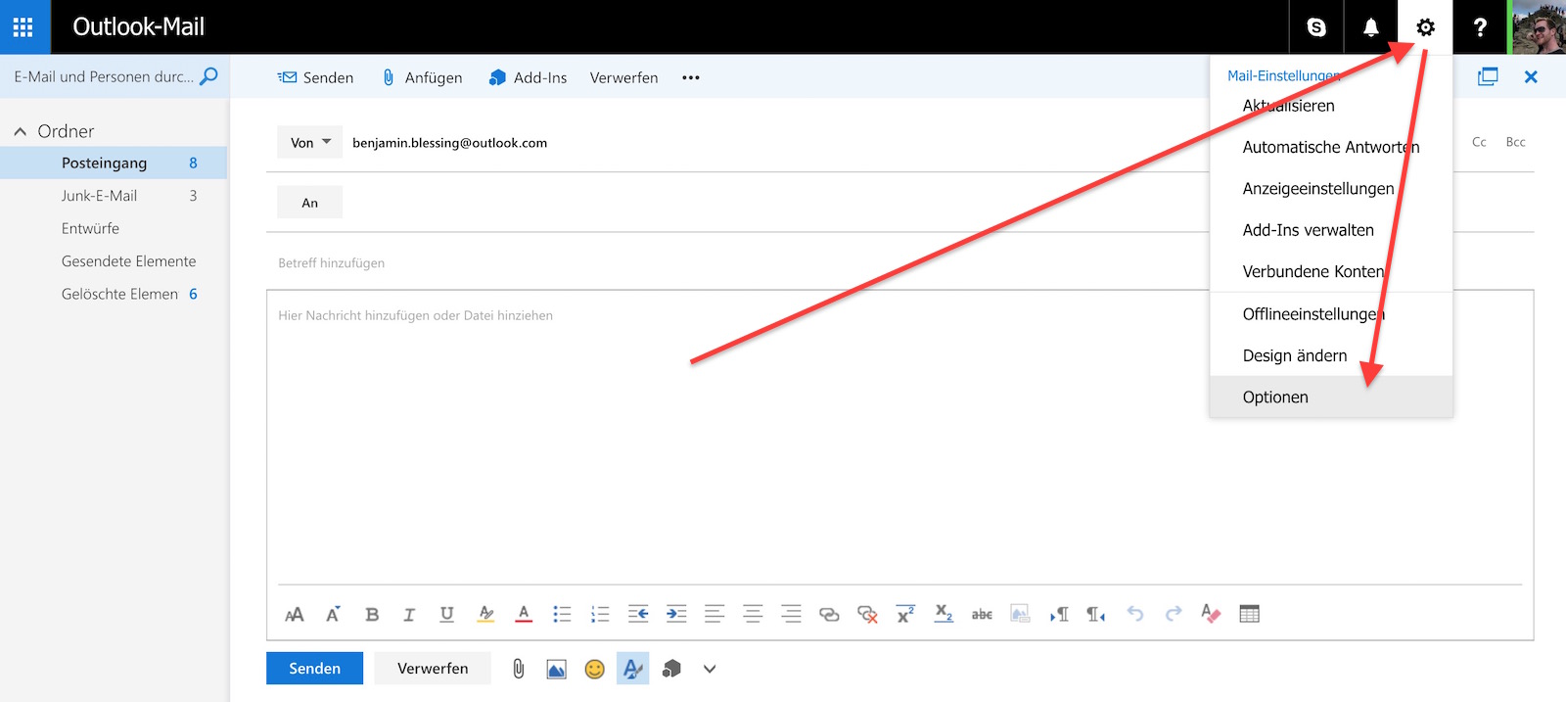1566x702 pixels.
Task: Expand more options chevron beside add-ins
Action: point(710,669)
